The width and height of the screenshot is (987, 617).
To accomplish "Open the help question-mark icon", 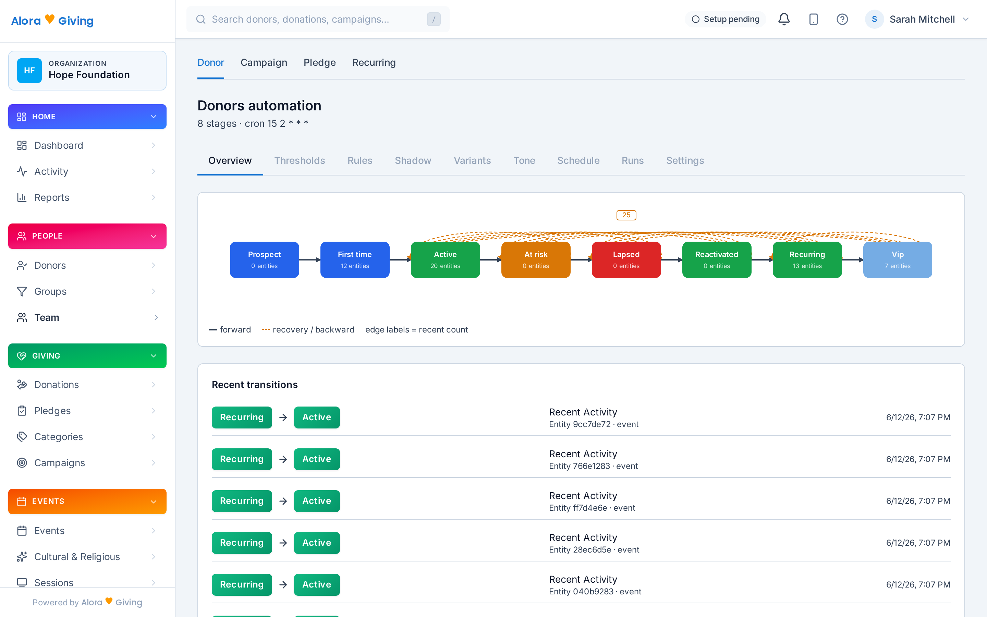I will click(842, 19).
